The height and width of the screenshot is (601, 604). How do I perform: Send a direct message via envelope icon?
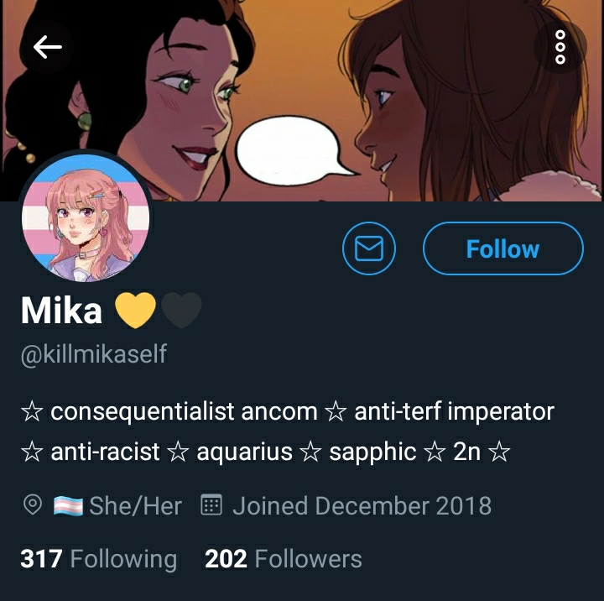pos(369,248)
